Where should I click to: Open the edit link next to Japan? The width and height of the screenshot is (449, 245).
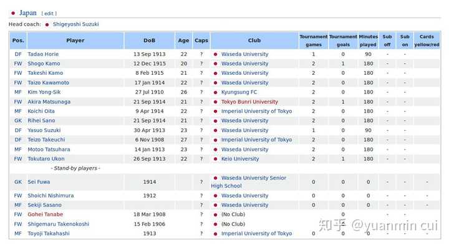49,14
